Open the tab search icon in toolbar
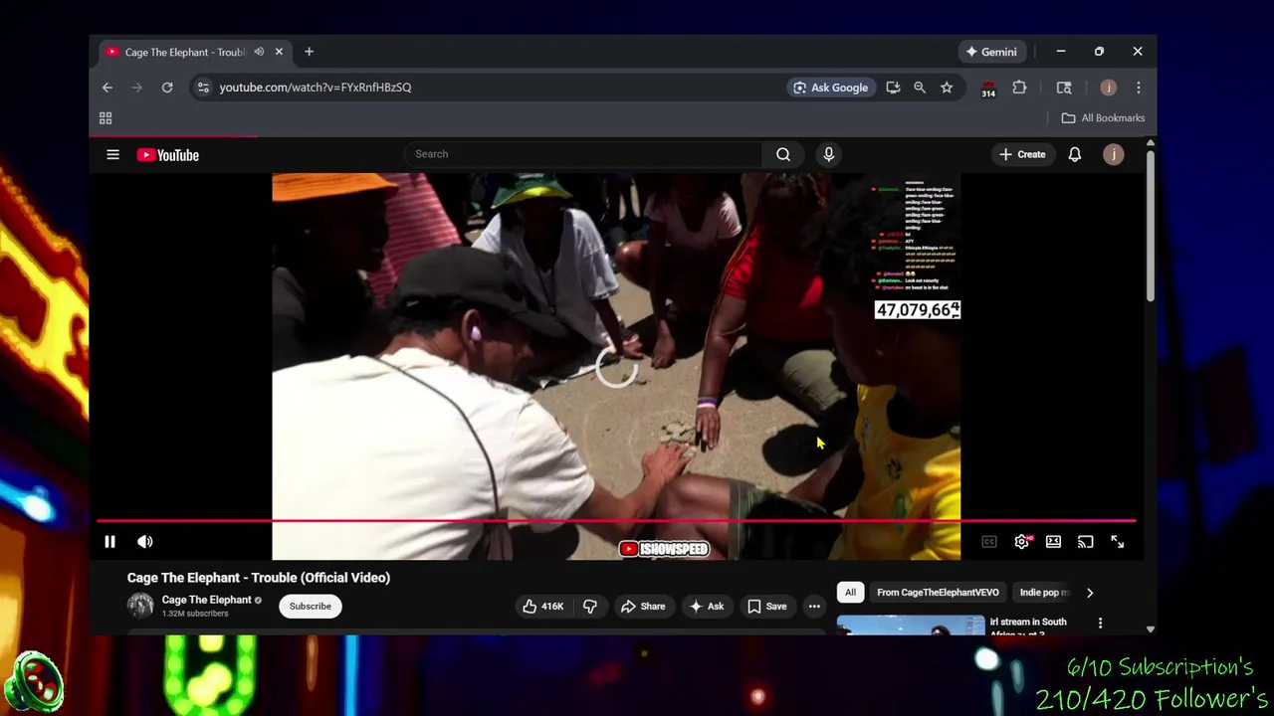 pos(1064,88)
